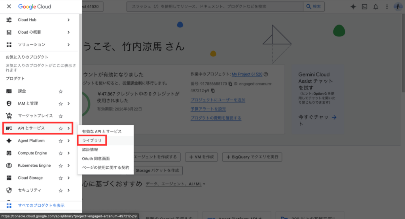Click the IAM と管理 shield icon
The image size is (405, 219).
9,103
